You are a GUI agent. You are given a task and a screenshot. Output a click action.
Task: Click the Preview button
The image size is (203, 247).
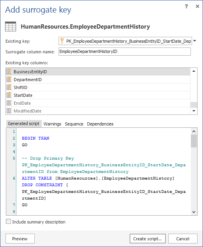[x=20, y=239]
